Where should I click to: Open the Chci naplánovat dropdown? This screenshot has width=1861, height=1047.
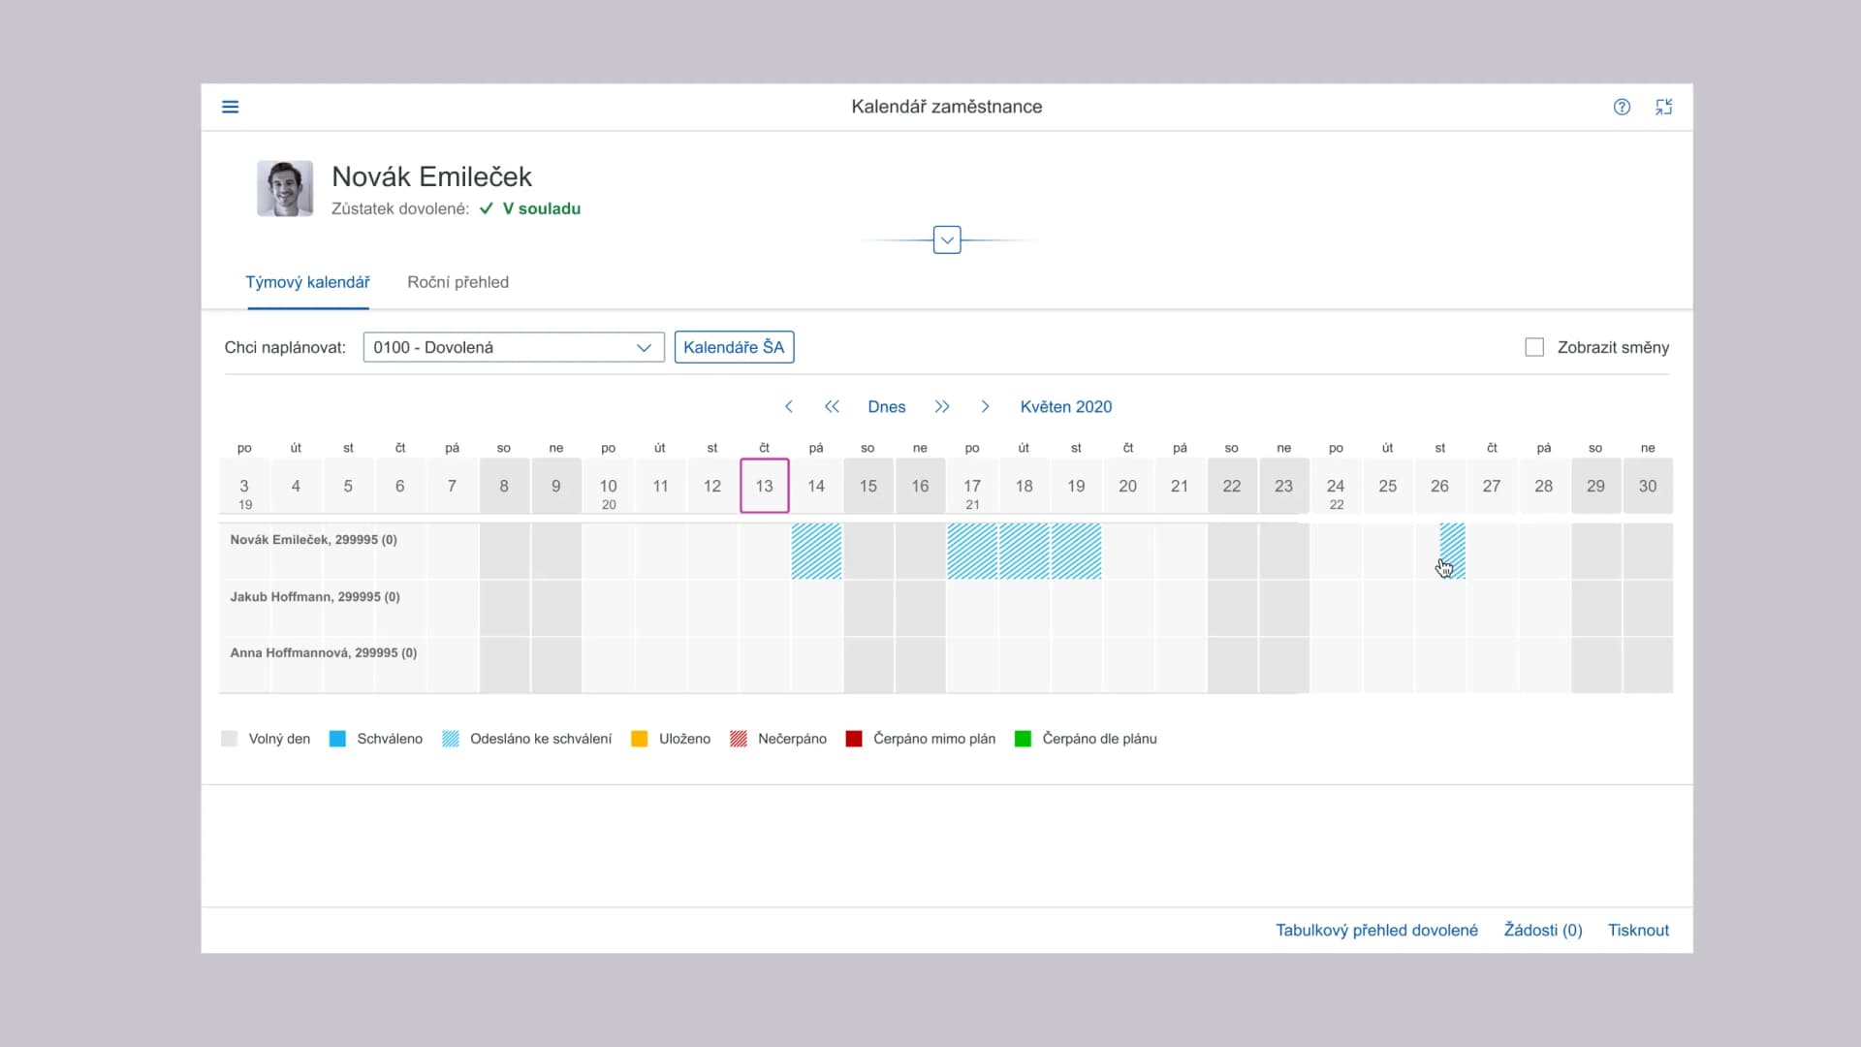pos(514,347)
